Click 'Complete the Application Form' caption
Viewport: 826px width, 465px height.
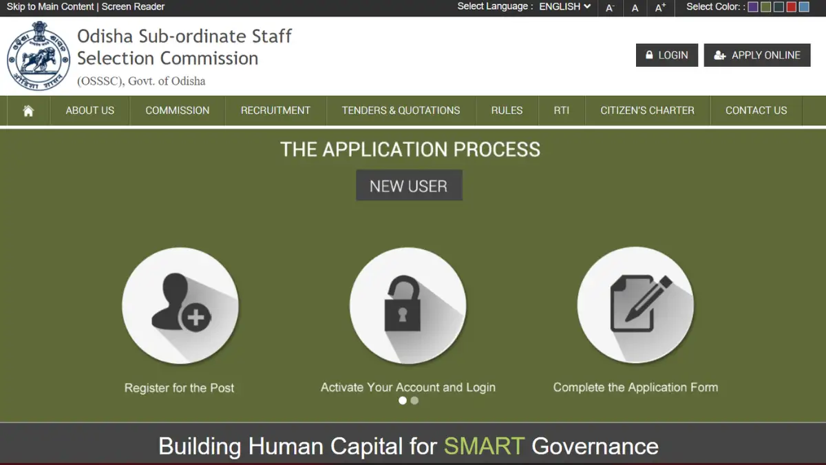[x=635, y=387]
